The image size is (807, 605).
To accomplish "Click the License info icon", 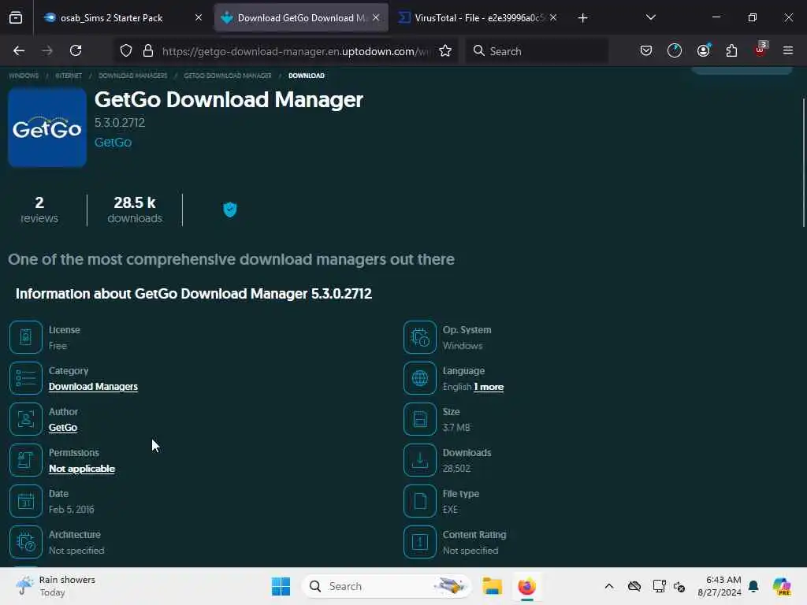I will (x=26, y=337).
